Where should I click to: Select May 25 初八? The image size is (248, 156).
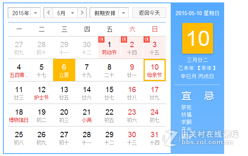(x=19, y=138)
